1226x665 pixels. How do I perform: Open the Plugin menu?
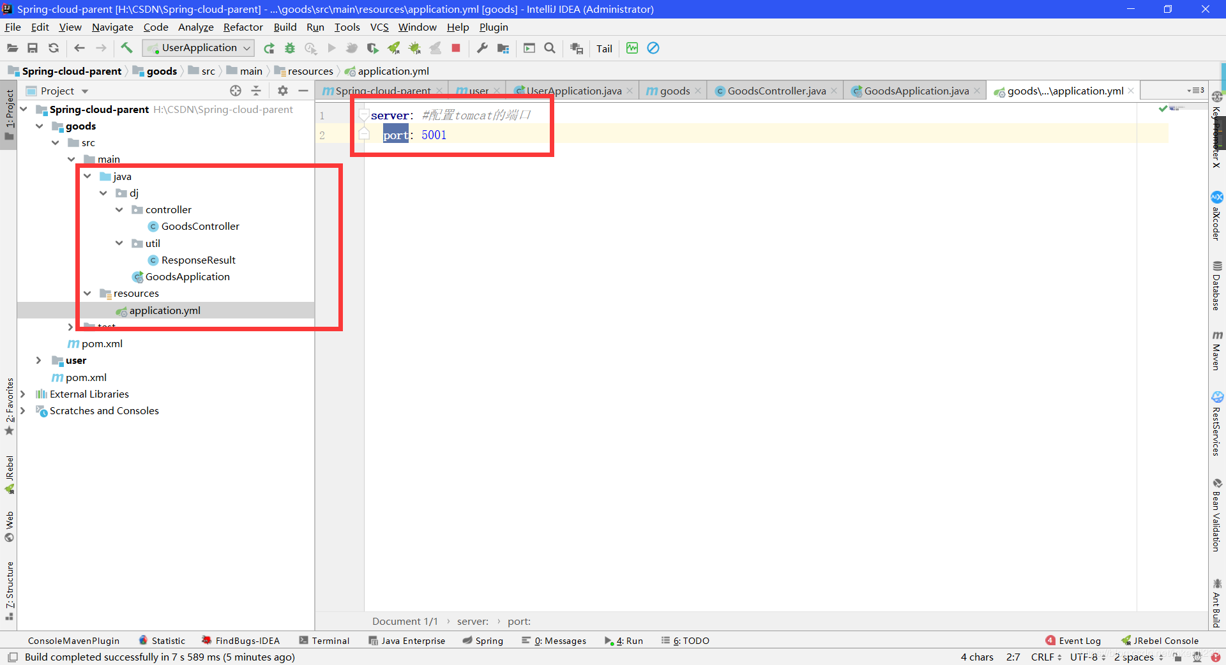tap(494, 27)
